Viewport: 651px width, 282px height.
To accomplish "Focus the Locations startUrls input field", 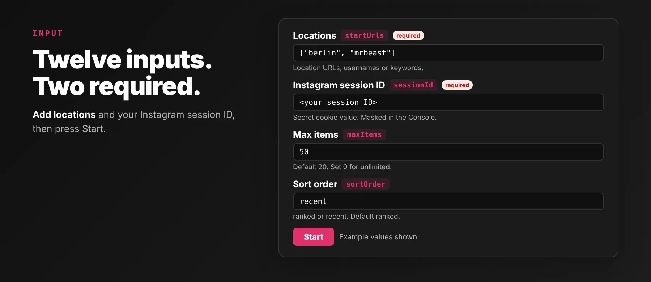I will (448, 53).
